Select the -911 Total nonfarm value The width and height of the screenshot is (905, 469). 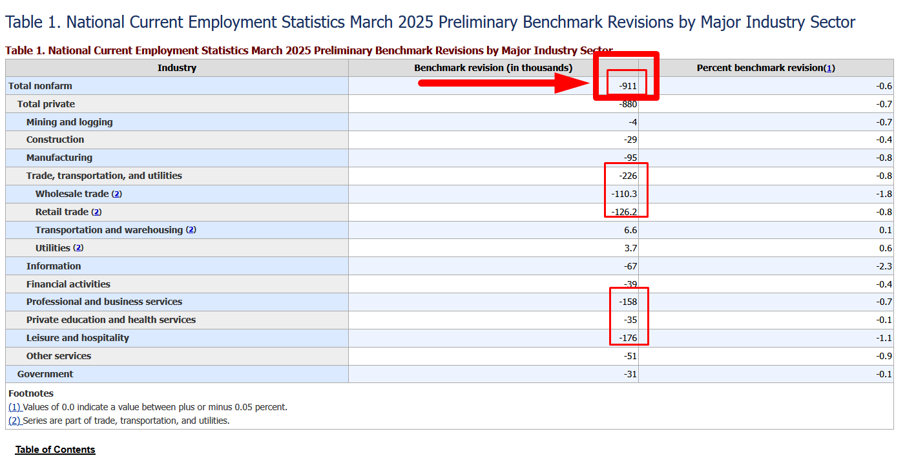coord(628,86)
